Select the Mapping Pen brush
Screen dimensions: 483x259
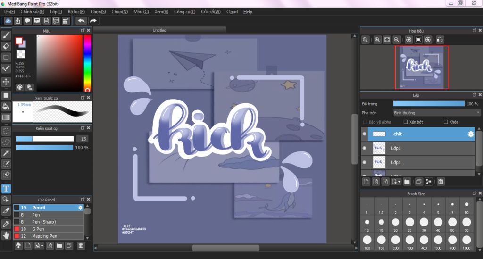pyautogui.click(x=49, y=236)
